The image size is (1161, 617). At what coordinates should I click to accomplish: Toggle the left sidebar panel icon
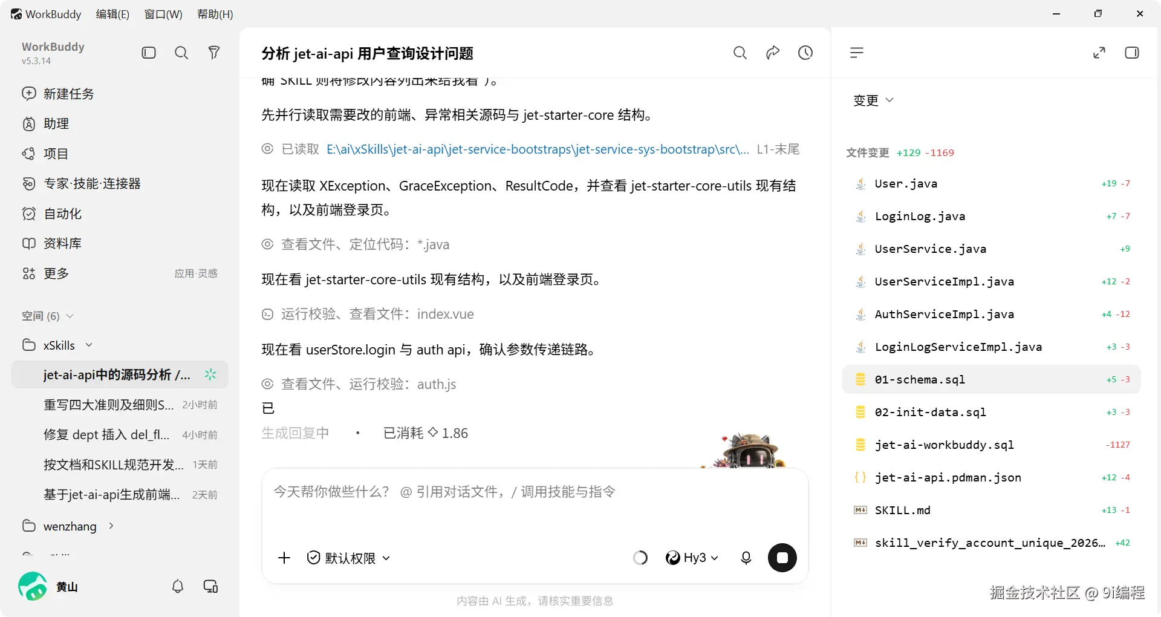(149, 53)
